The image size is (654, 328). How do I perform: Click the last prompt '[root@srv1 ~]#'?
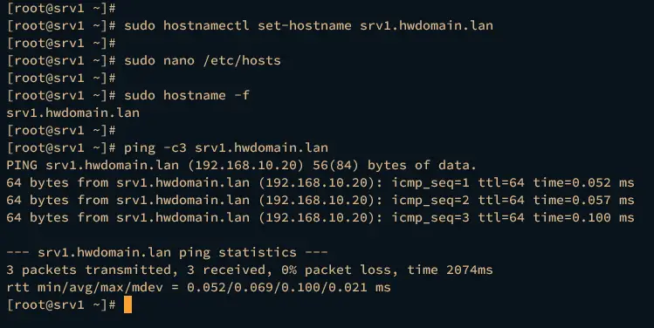tap(61, 305)
